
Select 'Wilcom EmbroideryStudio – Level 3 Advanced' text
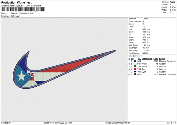pos(21,6)
